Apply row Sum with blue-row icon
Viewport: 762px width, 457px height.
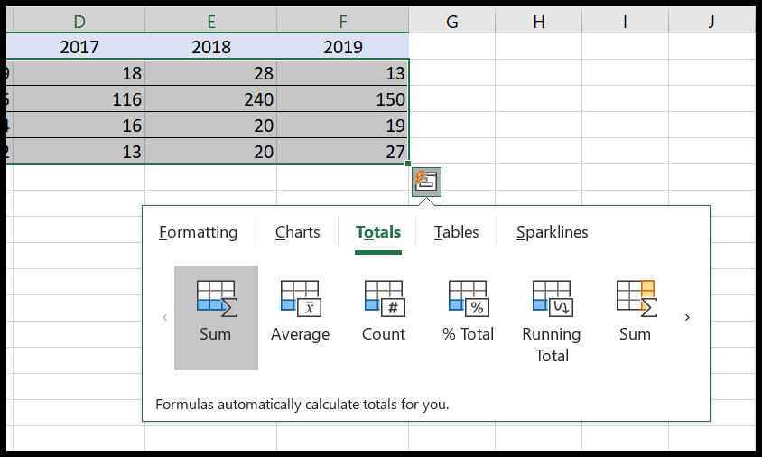coord(216,318)
